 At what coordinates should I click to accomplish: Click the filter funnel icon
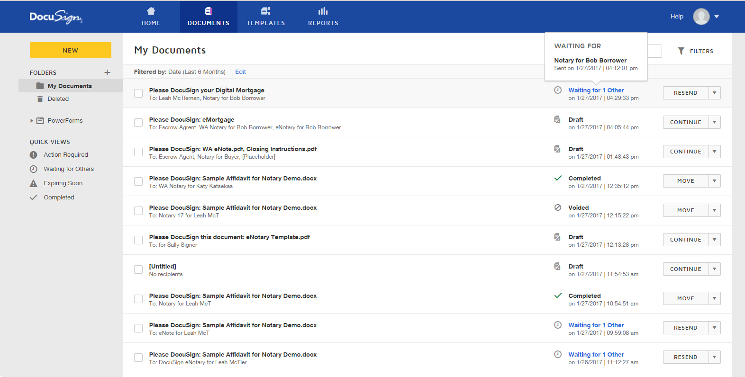681,51
